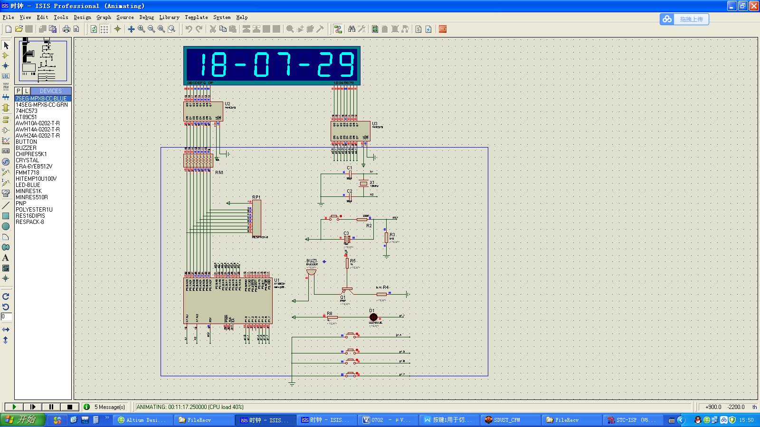Image resolution: width=760 pixels, height=427 pixels.
Task: Open the Design menu
Action: click(82, 17)
